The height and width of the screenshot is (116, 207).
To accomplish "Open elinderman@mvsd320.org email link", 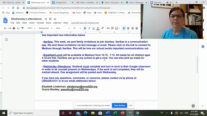I will click(82, 87).
